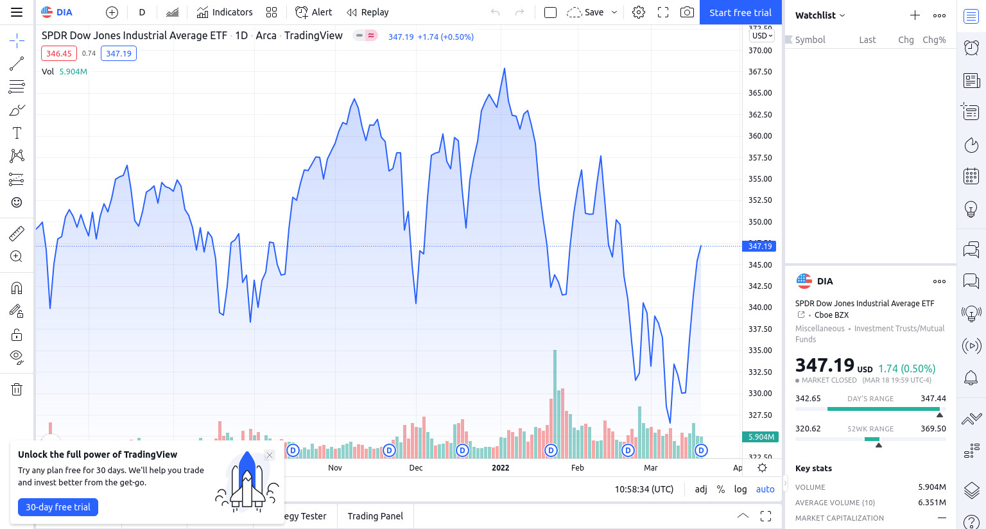
Task: Open the News panel icon
Action: coord(971,80)
